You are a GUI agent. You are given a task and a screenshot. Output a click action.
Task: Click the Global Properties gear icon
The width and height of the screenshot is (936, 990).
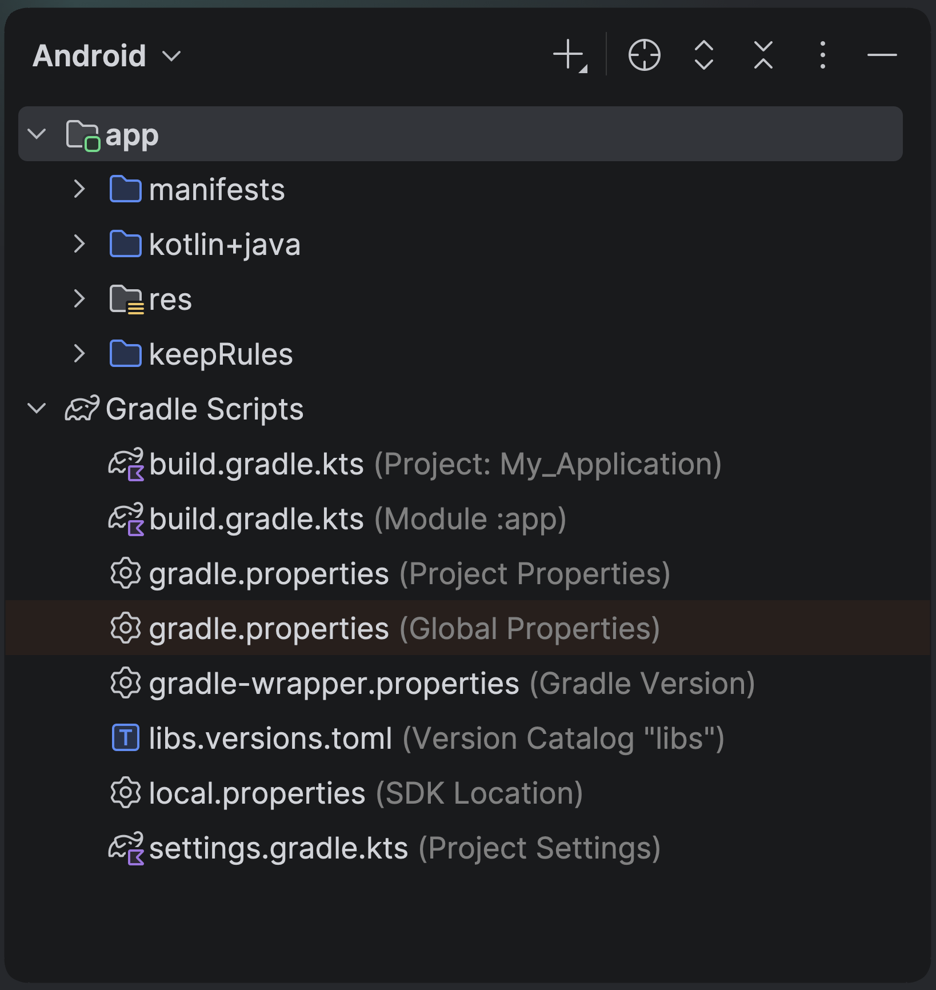[126, 628]
